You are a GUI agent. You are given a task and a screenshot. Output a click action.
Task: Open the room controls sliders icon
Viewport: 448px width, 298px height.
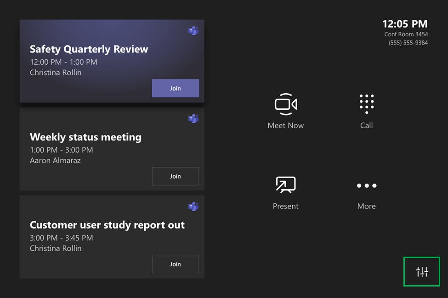click(x=422, y=271)
